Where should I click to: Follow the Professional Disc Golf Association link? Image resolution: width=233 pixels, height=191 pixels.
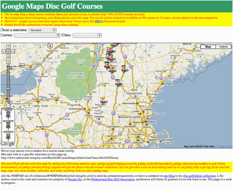(x=113, y=180)
